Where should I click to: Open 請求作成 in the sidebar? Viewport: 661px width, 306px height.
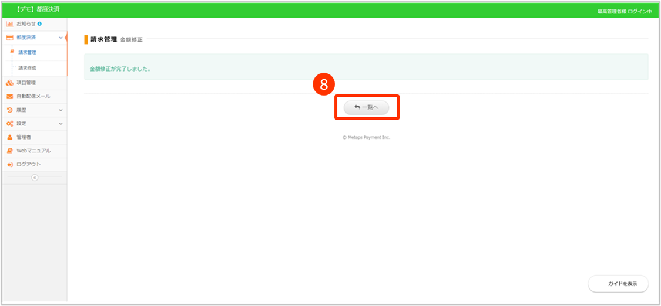[x=27, y=68]
